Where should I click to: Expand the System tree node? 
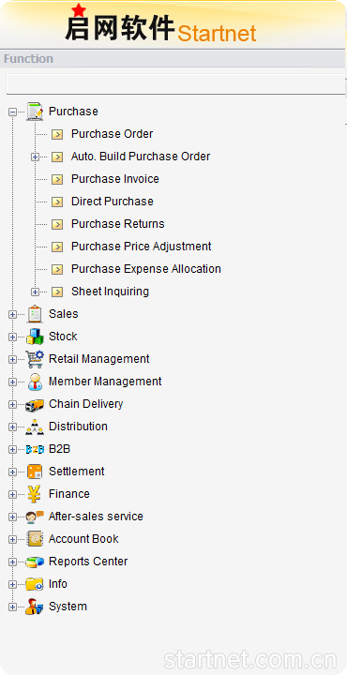click(x=12, y=607)
